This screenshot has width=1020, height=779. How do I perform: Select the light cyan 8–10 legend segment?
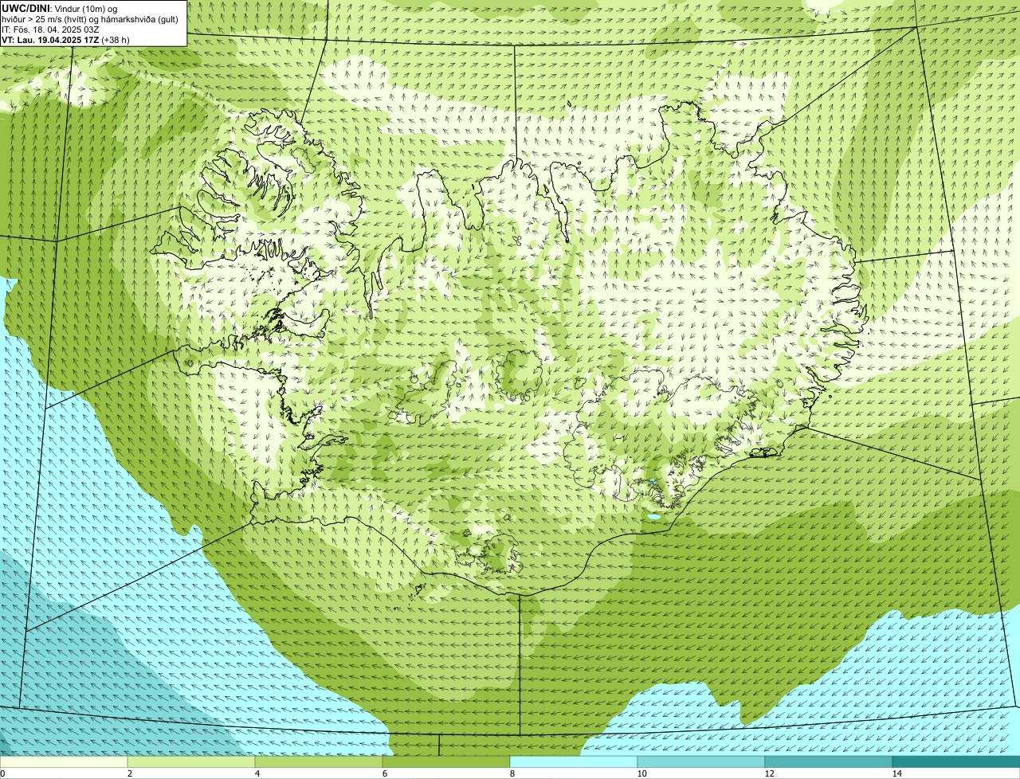coord(574,761)
